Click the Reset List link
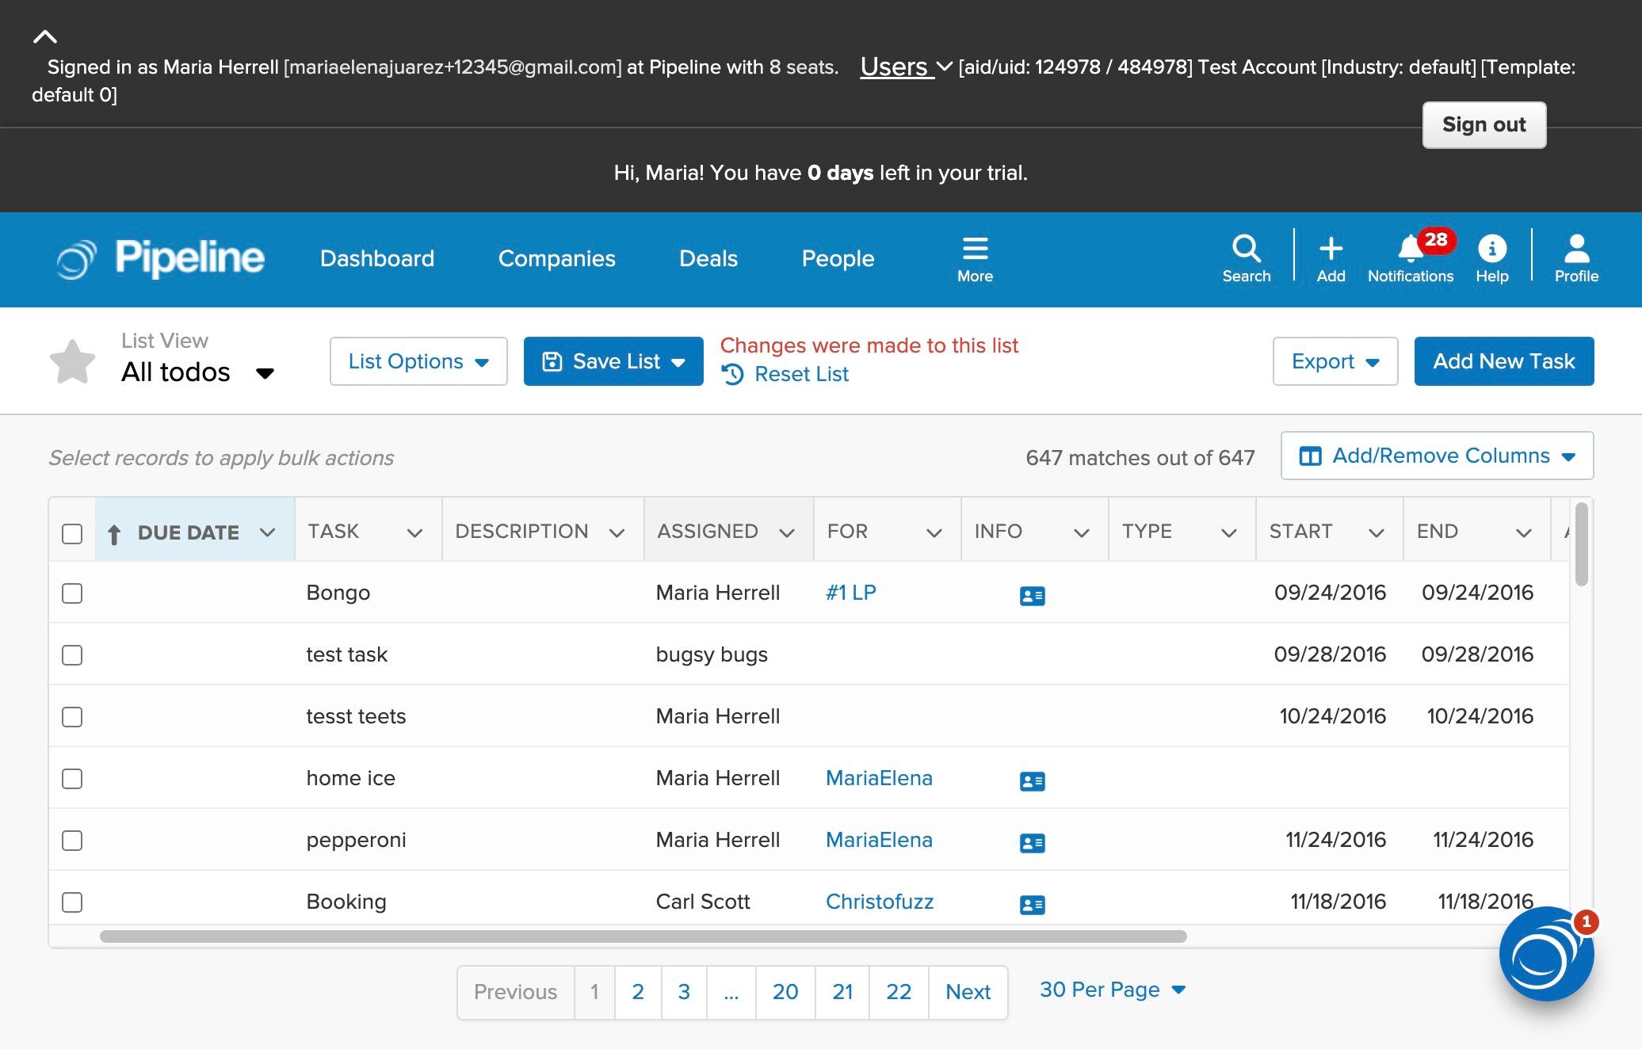The height and width of the screenshot is (1049, 1642). click(800, 374)
